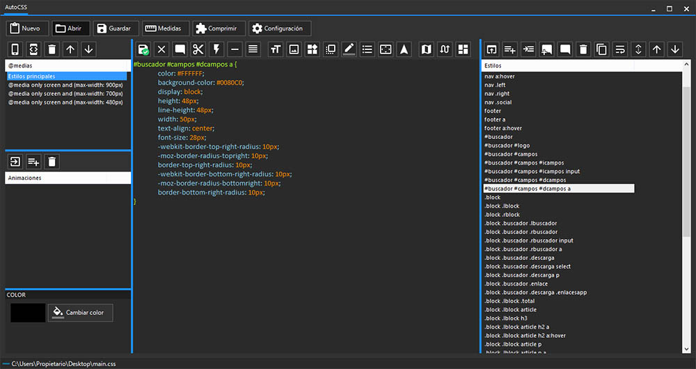
Task: Select '.block .lblock h3' style
Action: pyautogui.click(x=505, y=318)
